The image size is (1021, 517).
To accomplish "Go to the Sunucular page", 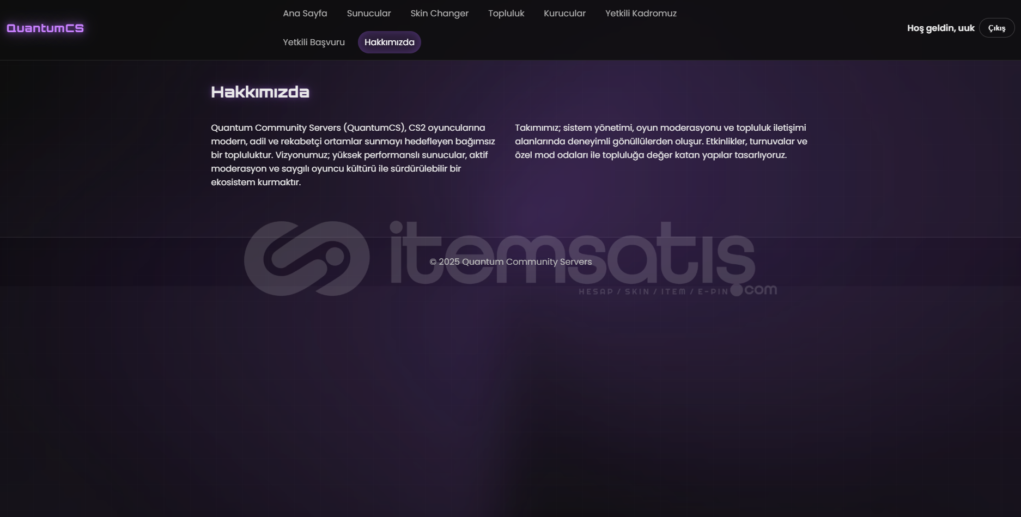I will [x=369, y=14].
